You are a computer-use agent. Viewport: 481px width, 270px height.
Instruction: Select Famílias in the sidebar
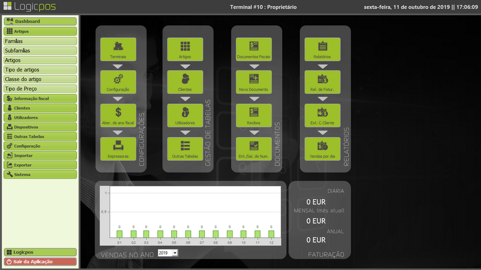40,41
